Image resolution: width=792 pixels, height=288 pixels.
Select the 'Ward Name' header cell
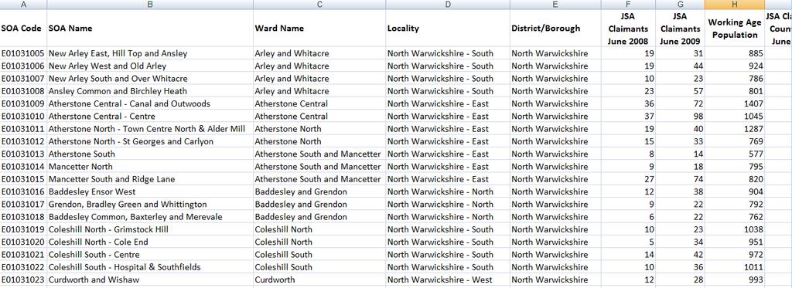pos(319,29)
